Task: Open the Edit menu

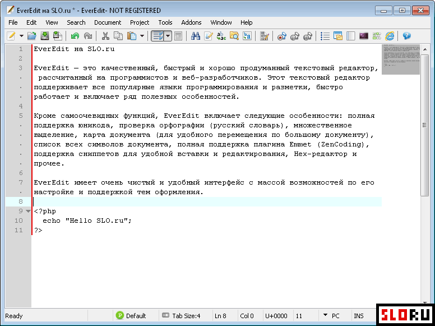Action: pos(31,22)
